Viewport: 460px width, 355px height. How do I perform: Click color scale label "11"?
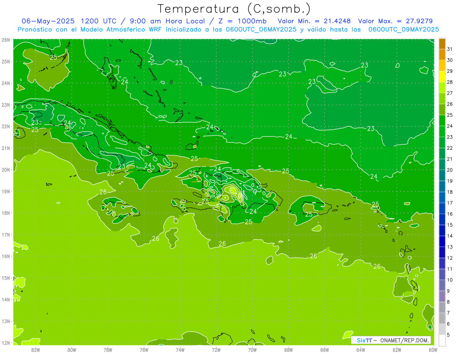450,269
